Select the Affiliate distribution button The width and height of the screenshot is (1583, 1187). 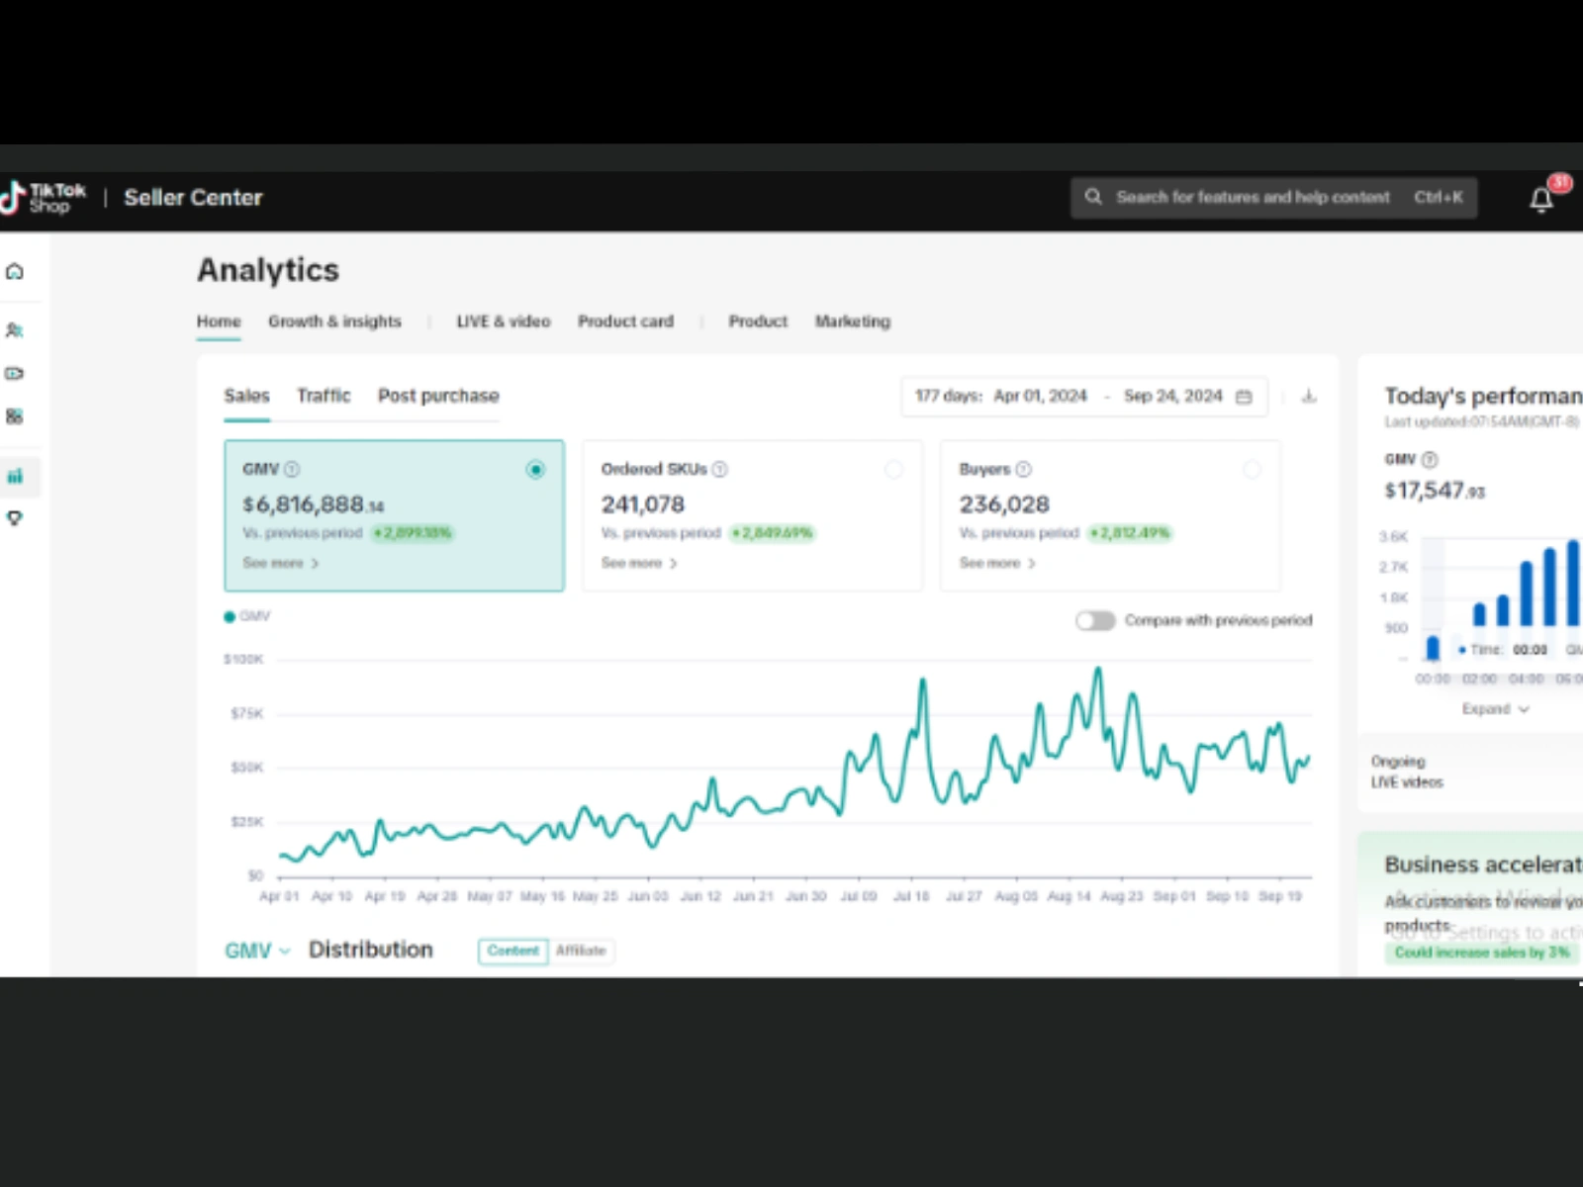coord(581,951)
